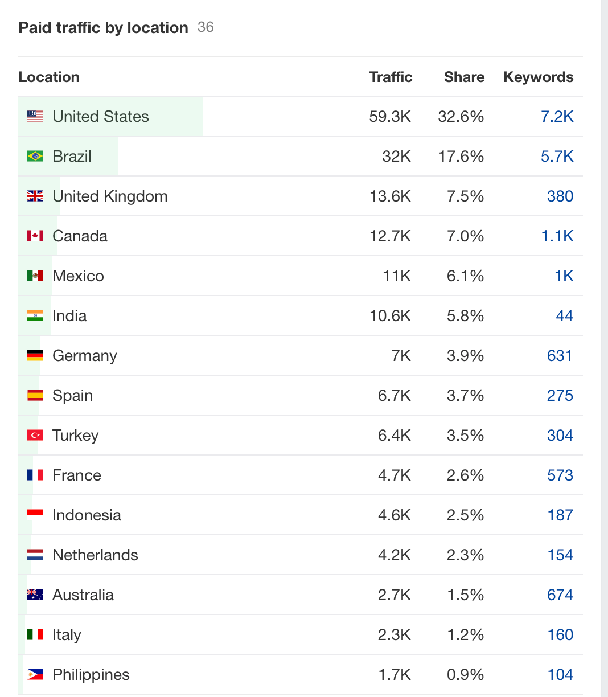Viewport: 608px width, 697px height.
Task: Click the Australia flag icon
Action: [x=35, y=594]
